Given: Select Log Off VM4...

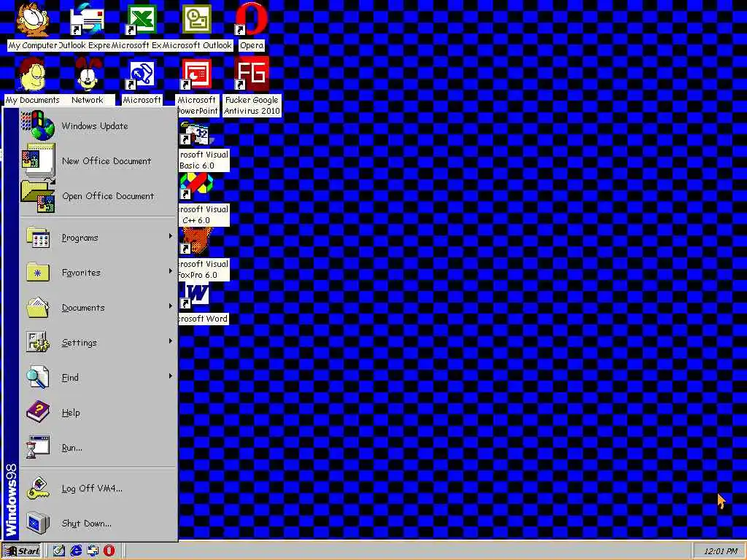Looking at the screenshot, I should click(x=98, y=488).
